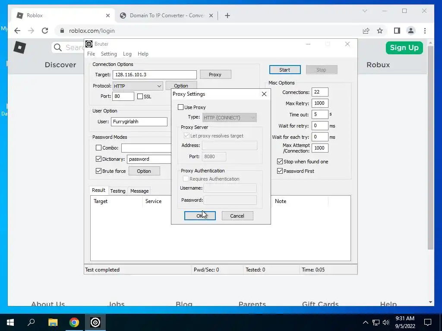Click the Option button beside Protocol

pyautogui.click(x=181, y=85)
